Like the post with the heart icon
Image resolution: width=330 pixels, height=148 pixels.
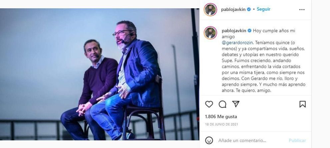(x=209, y=104)
